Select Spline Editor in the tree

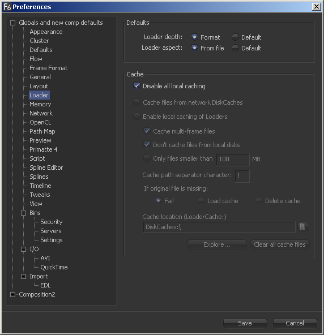coord(46,167)
